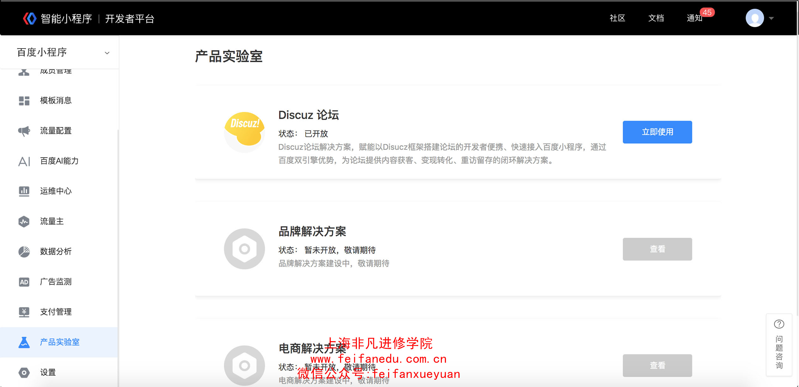Select 百度AI能力 in the sidebar
Image resolution: width=799 pixels, height=387 pixels.
coord(59,161)
